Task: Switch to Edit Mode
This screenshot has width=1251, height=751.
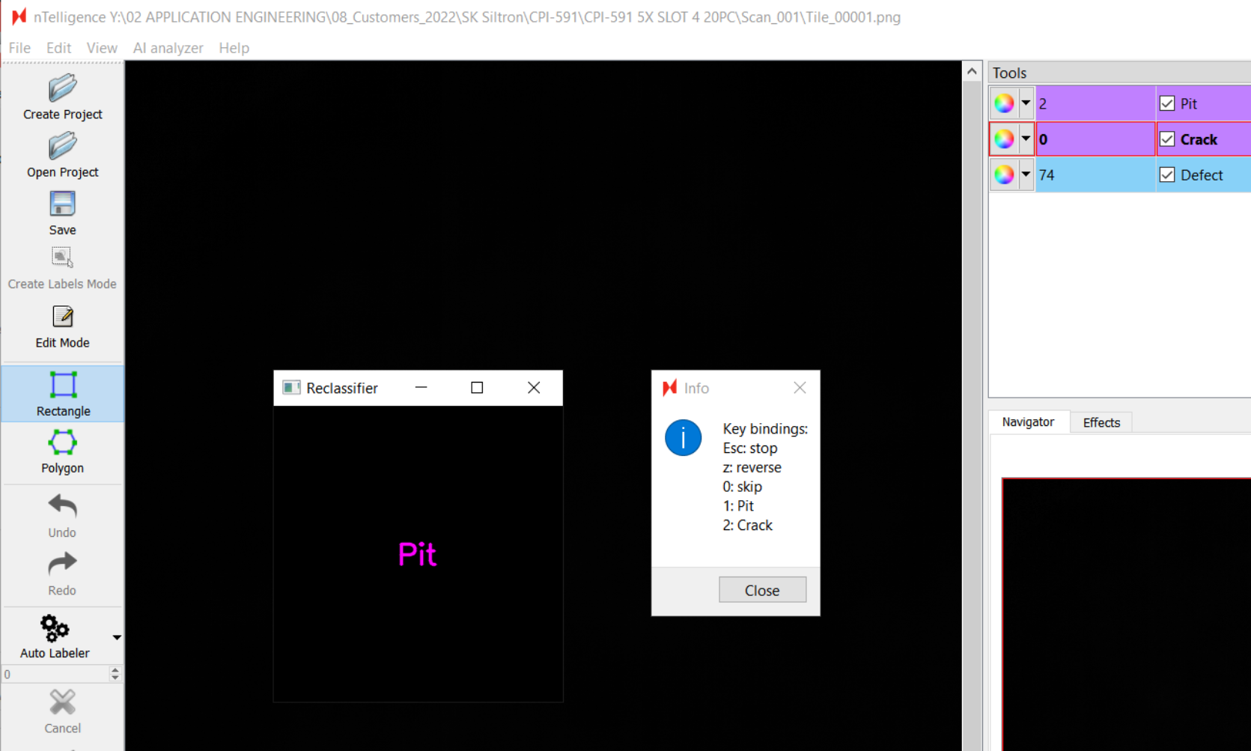Action: pyautogui.click(x=62, y=318)
